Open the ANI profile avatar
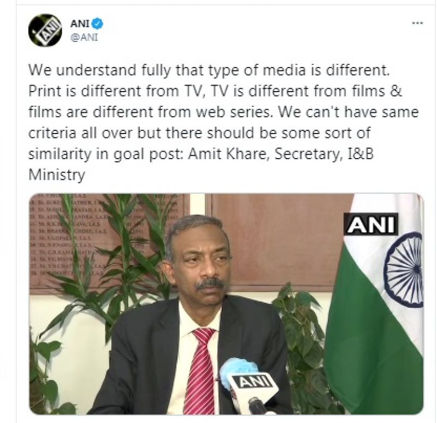Image resolution: width=437 pixels, height=423 pixels. (45, 30)
